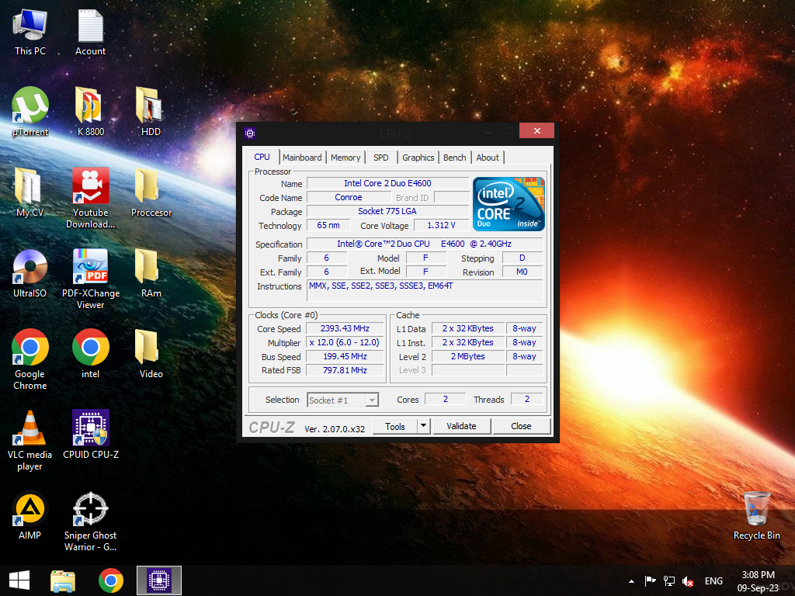Switch to the Memory tab

pyautogui.click(x=345, y=157)
